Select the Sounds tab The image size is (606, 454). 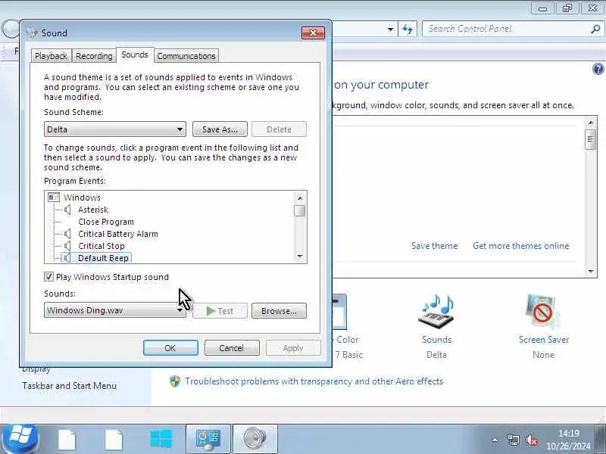click(x=135, y=54)
